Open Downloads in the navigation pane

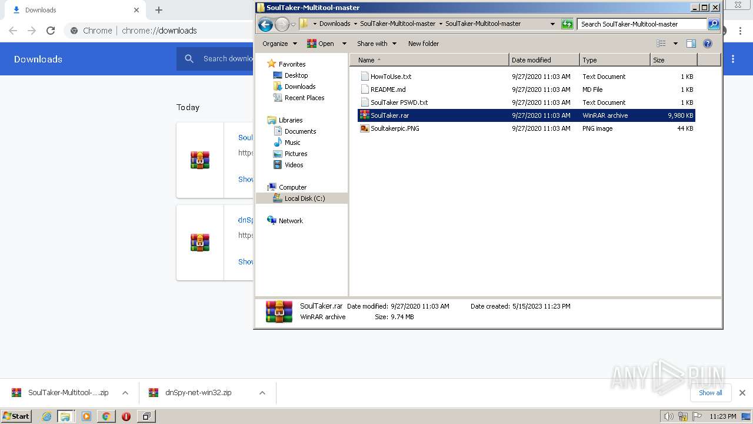[x=300, y=87]
